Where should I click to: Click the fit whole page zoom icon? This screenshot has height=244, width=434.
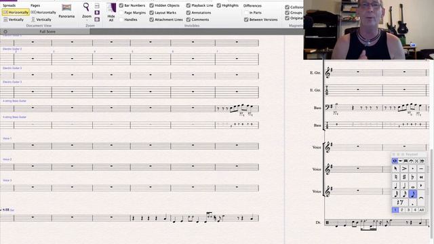(x=97, y=12)
